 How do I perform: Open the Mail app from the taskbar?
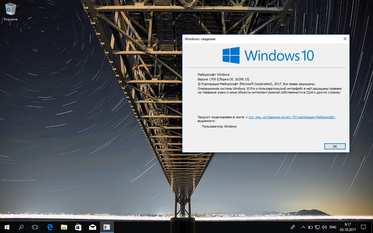pos(92,227)
